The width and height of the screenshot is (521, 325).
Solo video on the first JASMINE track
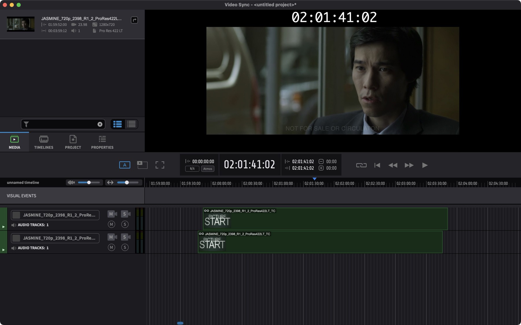point(126,214)
